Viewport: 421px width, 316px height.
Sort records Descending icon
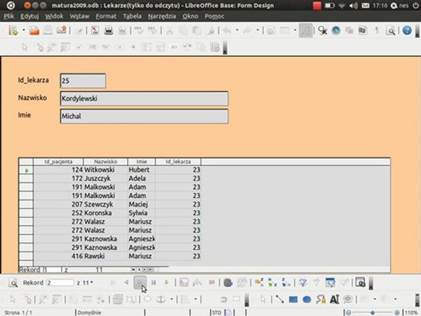(x=285, y=283)
